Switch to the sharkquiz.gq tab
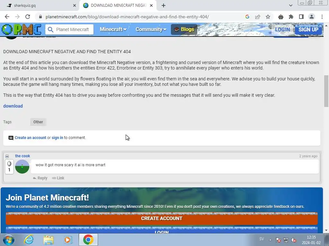Image resolution: width=329 pixels, height=246 pixels. (x=40, y=5)
